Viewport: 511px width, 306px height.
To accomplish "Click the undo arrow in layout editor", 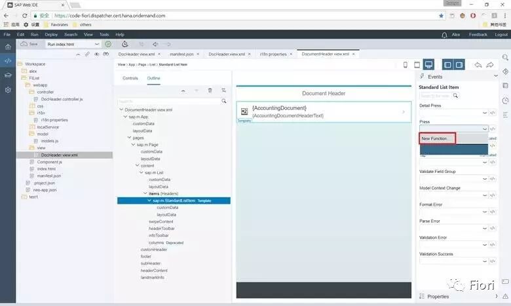I will point(478,65).
